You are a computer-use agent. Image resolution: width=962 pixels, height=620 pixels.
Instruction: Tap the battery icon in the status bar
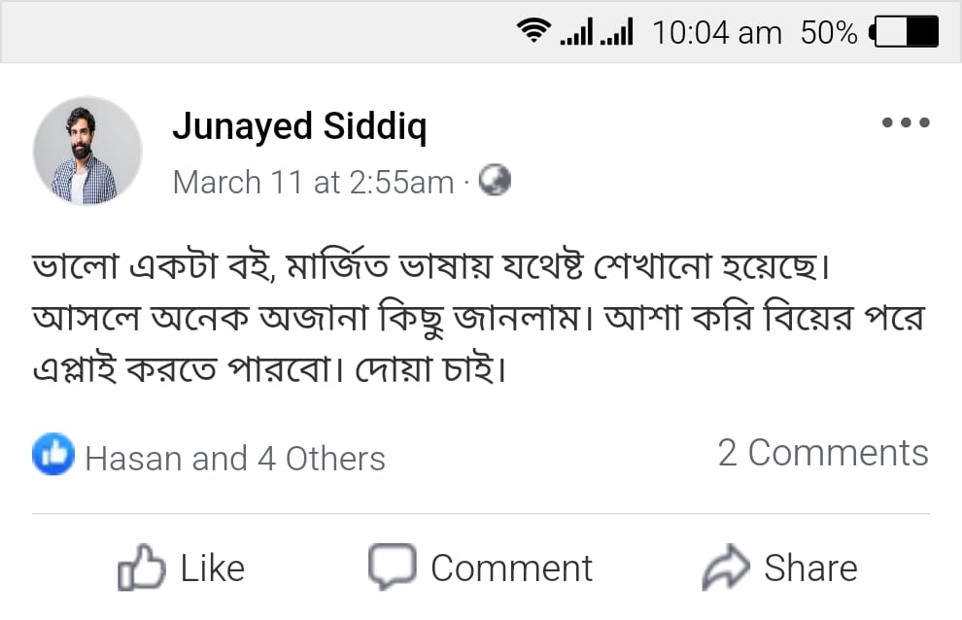[908, 32]
